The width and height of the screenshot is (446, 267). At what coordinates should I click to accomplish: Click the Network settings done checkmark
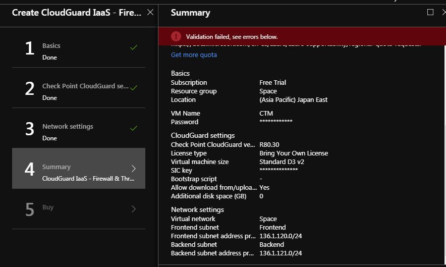coord(134,128)
